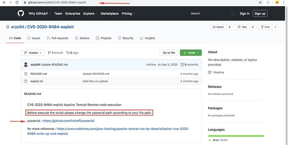Switch to the Issues tab

click(x=33, y=38)
